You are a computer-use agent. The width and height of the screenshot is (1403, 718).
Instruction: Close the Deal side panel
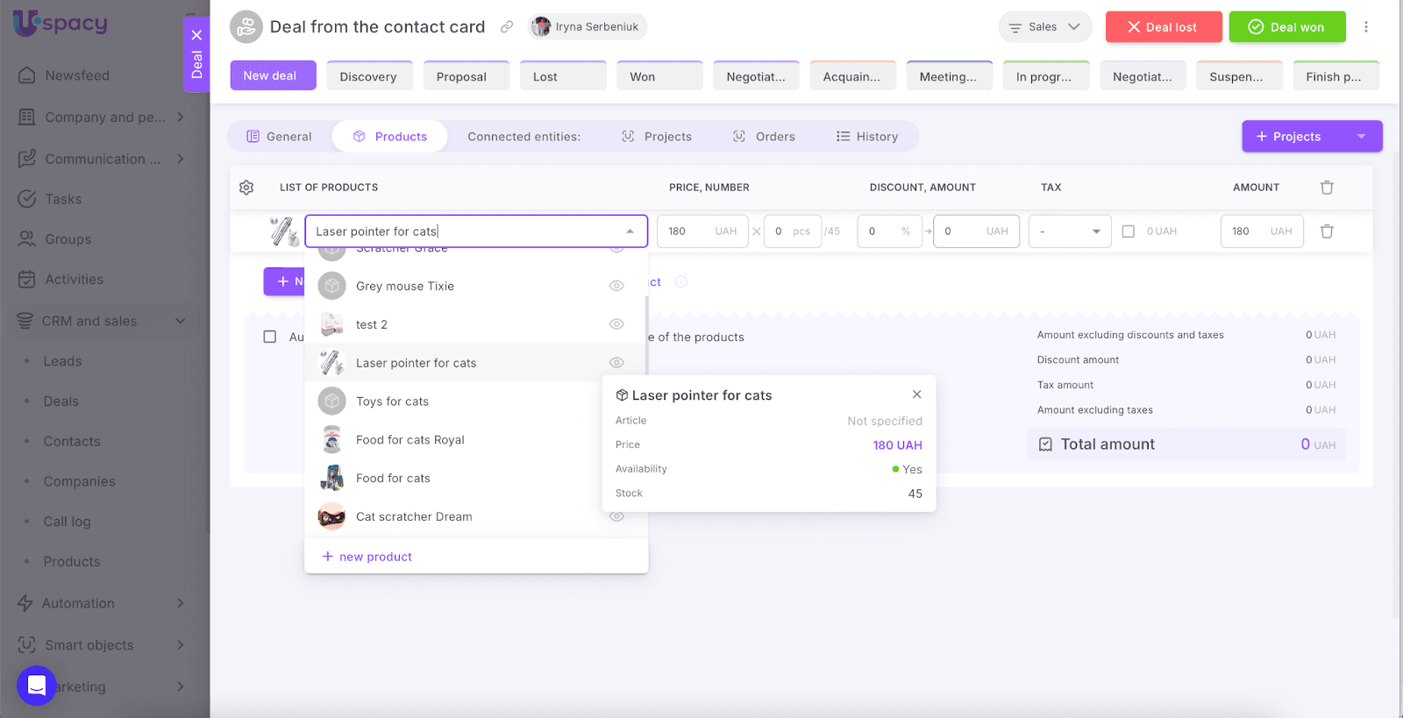tap(196, 35)
